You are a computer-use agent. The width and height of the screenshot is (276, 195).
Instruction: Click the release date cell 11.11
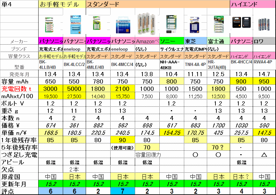[196, 74]
